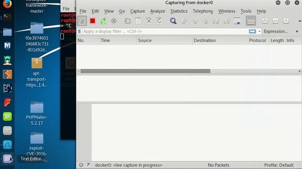
Task: Find a packet with magnifier icon
Action: (x=173, y=21)
